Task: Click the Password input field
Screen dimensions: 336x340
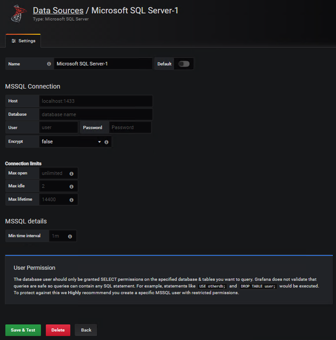Action: 130,127
